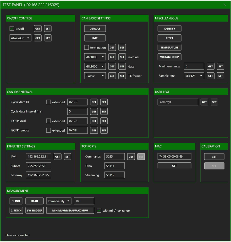Check extended for Cyclic data ID

(x=48, y=102)
